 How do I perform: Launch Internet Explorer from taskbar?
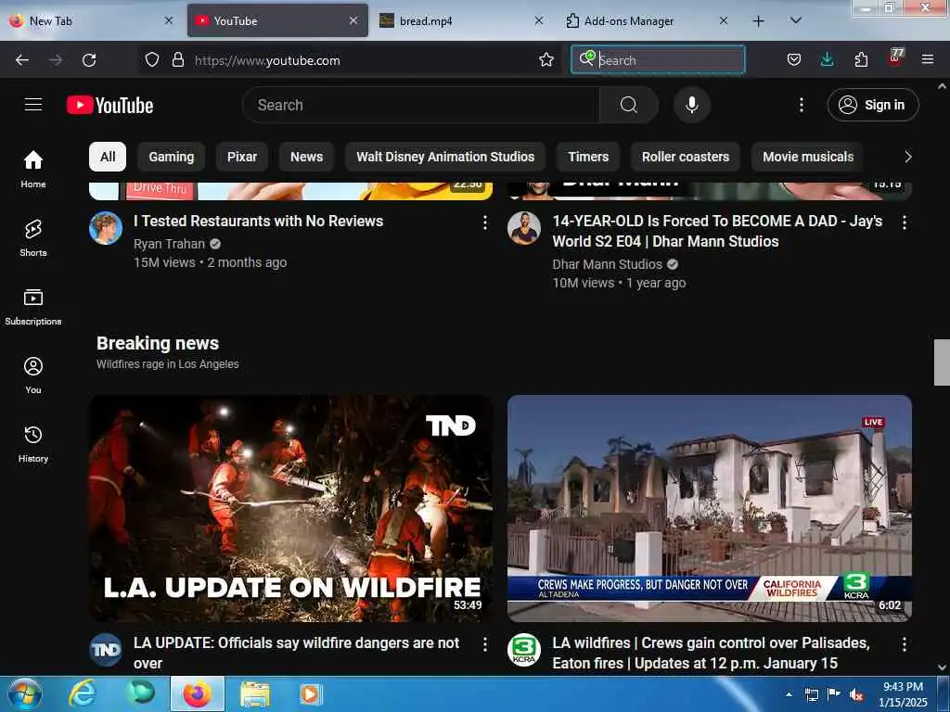82,693
